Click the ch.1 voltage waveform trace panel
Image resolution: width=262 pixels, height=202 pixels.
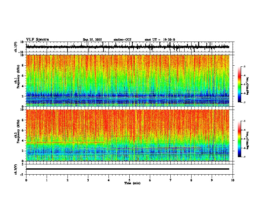130,47
